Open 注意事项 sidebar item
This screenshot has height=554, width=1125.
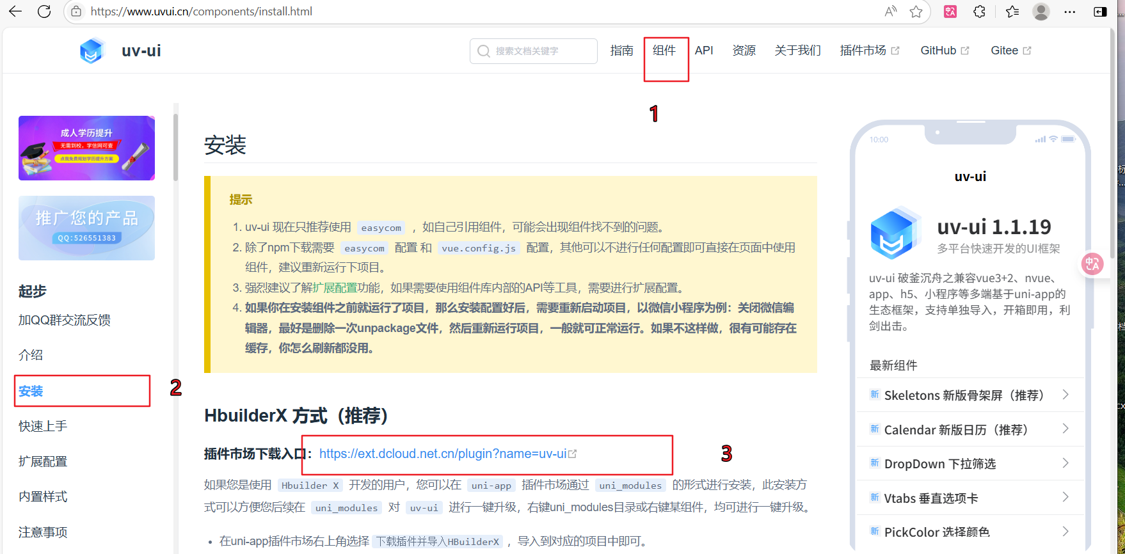tap(43, 532)
